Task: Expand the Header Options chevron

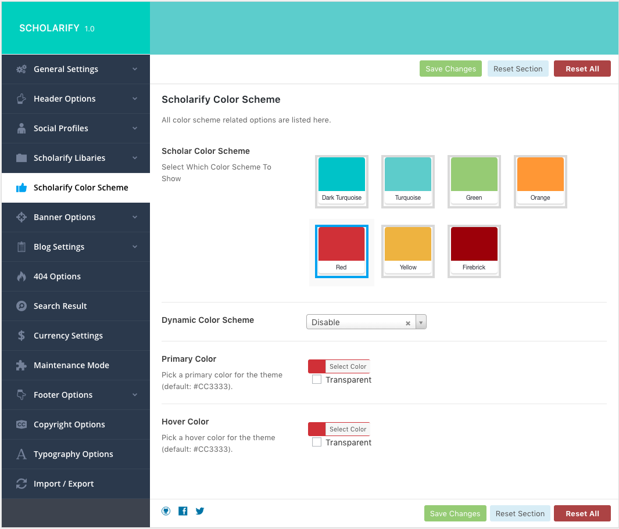Action: pyautogui.click(x=135, y=99)
